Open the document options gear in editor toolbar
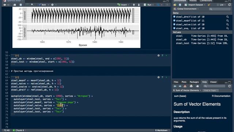 pyautogui.click(x=52, y=5)
